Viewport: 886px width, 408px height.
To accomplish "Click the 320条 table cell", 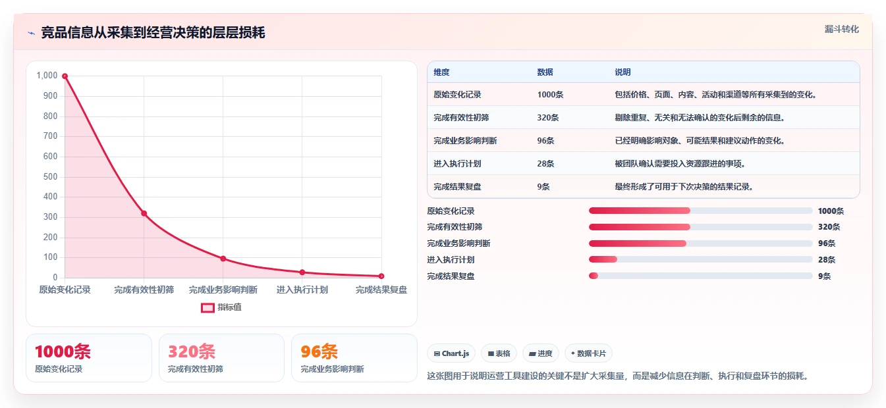I will pos(548,118).
